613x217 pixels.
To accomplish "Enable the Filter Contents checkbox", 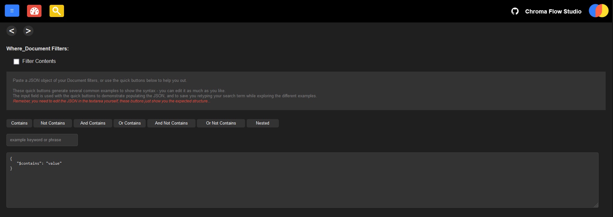I will 16,62.
